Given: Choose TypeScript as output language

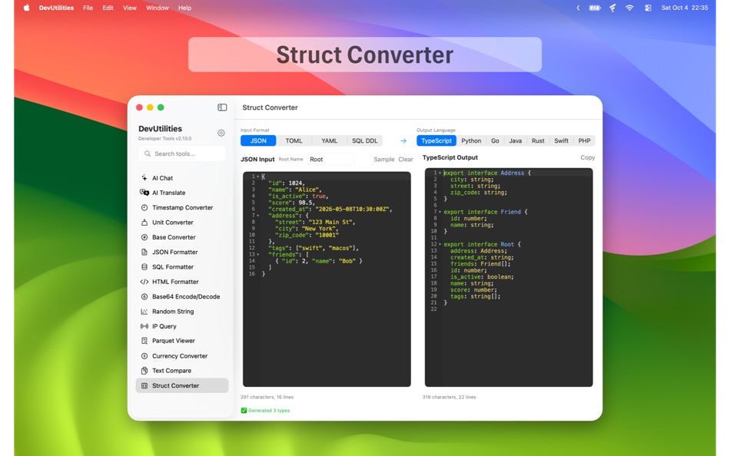Looking at the screenshot, I should click(436, 140).
